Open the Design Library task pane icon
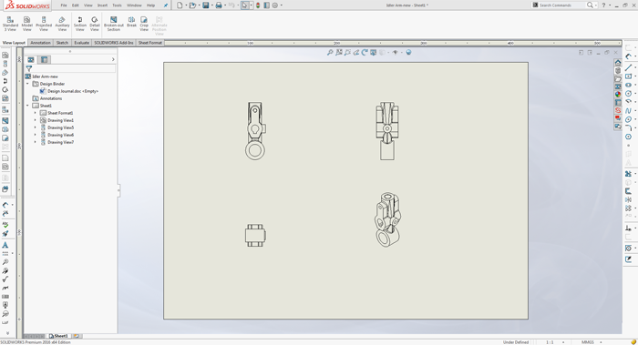638x345 pixels. click(x=618, y=71)
